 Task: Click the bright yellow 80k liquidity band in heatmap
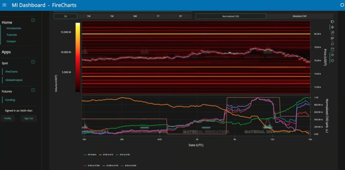pos(196,34)
